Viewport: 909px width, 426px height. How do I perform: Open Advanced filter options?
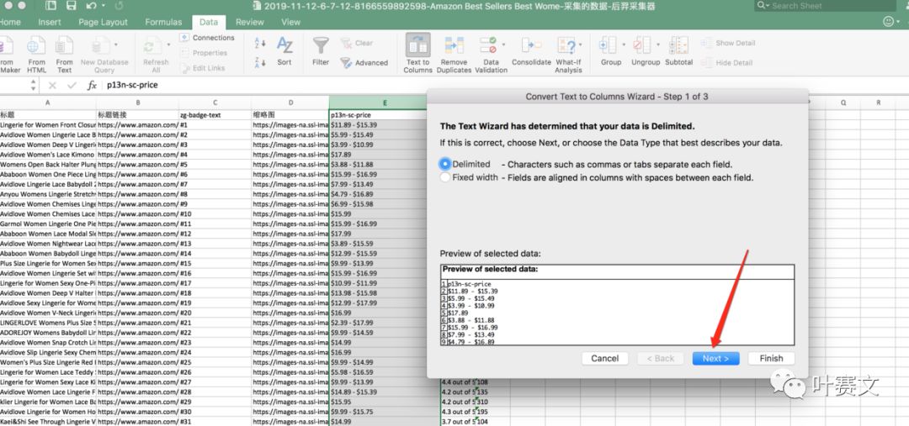364,62
